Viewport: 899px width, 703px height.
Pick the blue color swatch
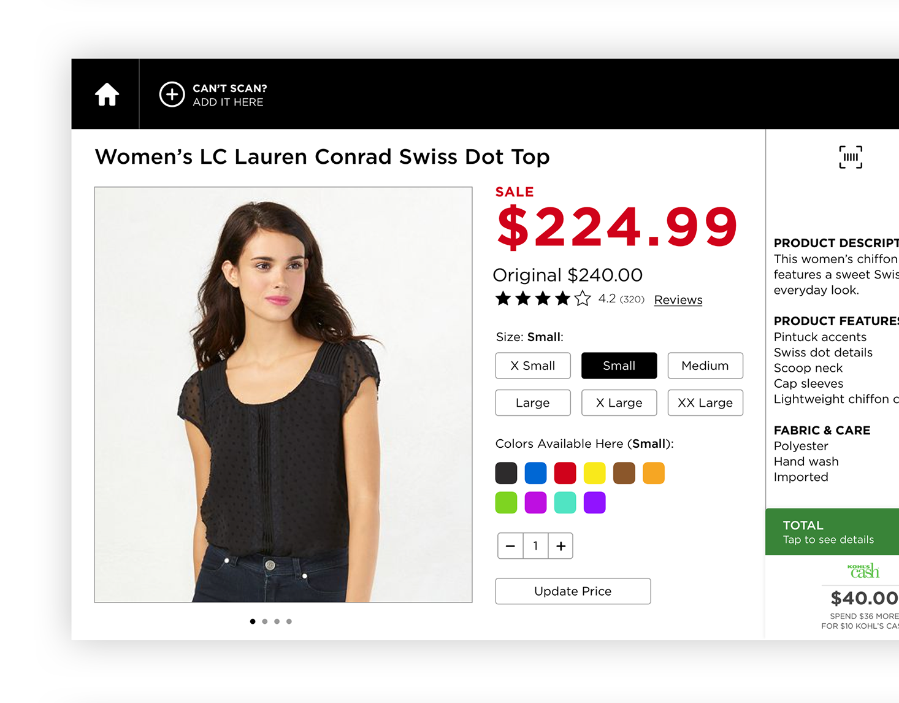pos(535,473)
